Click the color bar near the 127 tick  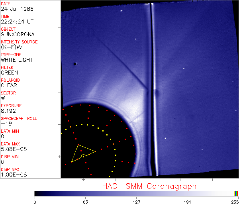tap(136, 193)
